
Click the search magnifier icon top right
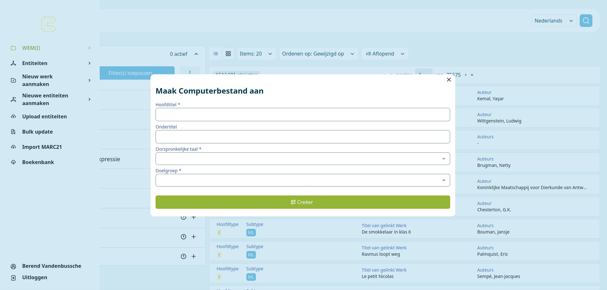click(x=586, y=20)
